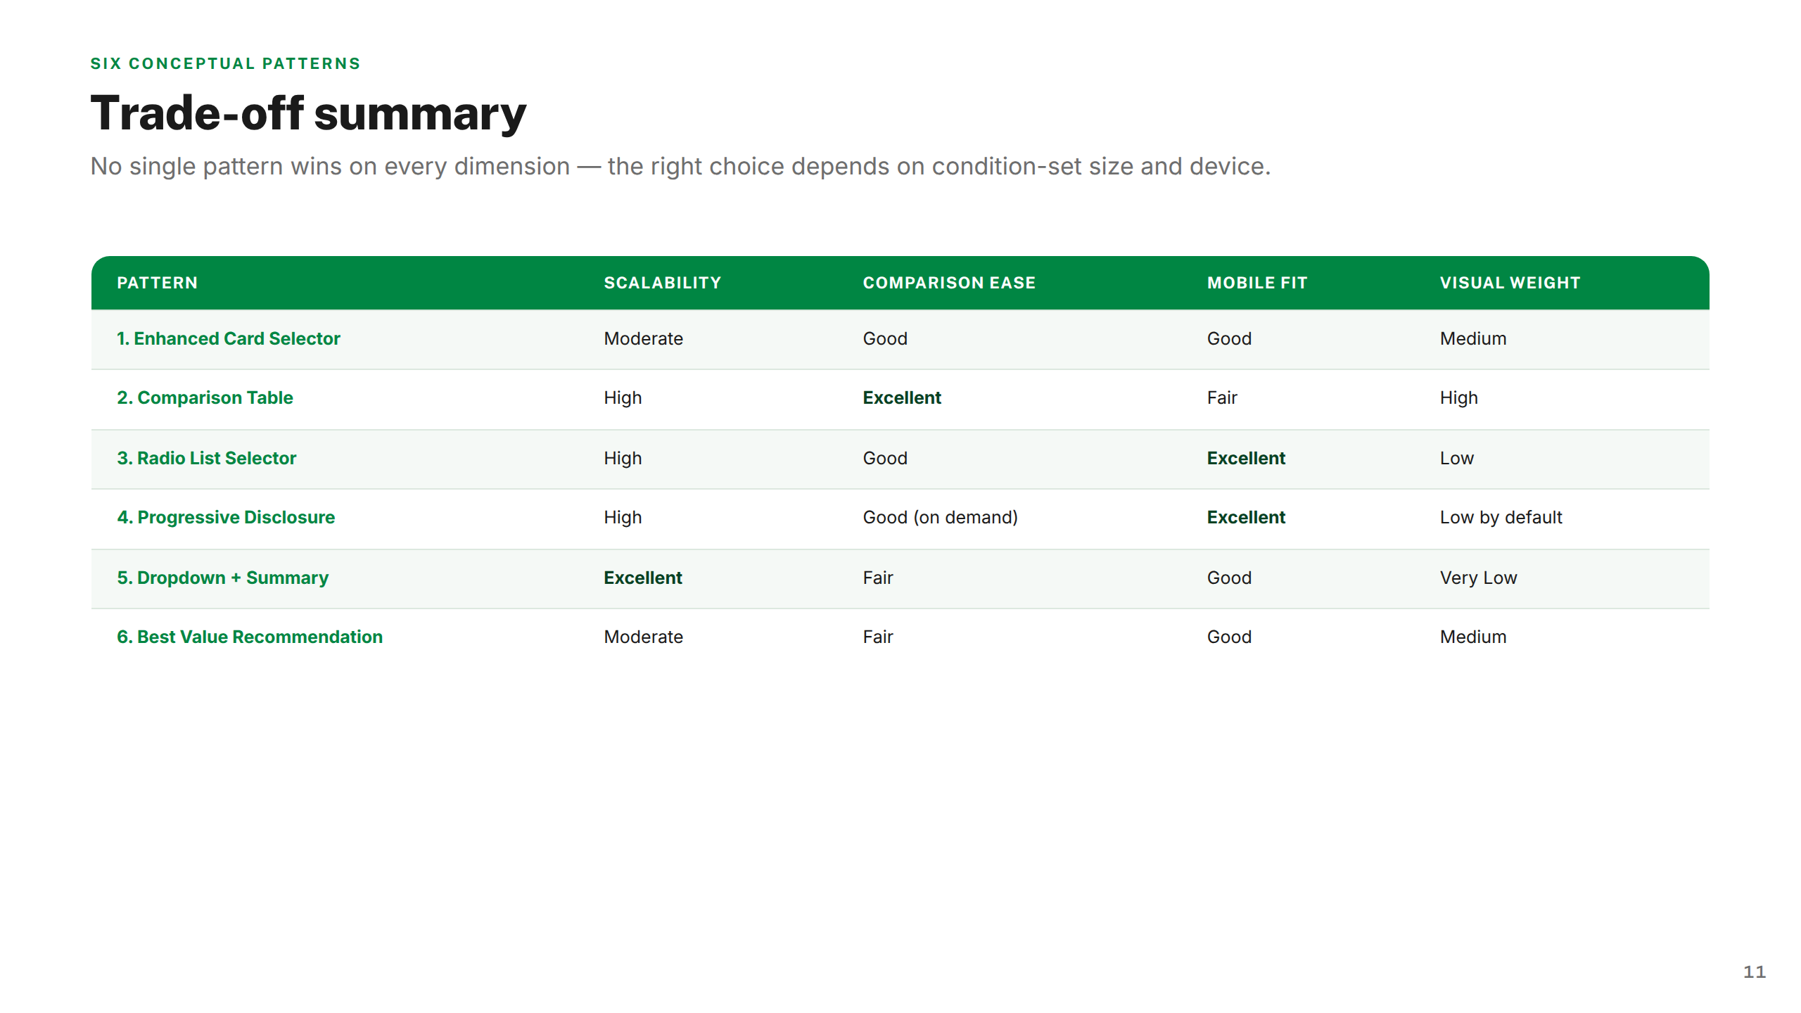The height and width of the screenshot is (1013, 1801).
Task: Click the 'SIX CONCEPTUAL PATTERNS' eyebrow label
Action: click(225, 63)
